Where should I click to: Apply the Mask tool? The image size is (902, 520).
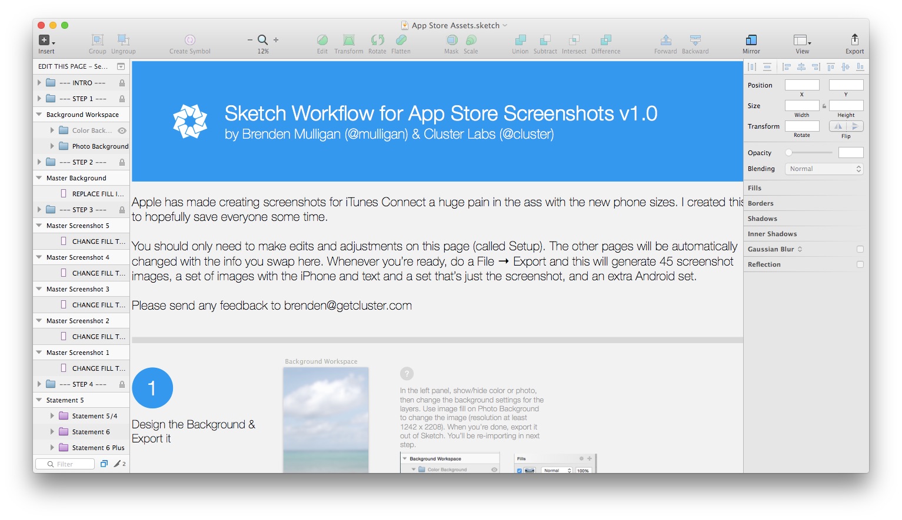coord(452,40)
